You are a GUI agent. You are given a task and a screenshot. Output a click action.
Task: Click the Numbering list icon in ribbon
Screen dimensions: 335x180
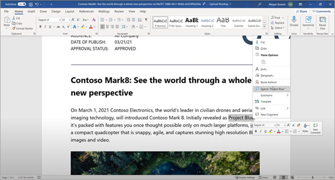tap(111, 20)
